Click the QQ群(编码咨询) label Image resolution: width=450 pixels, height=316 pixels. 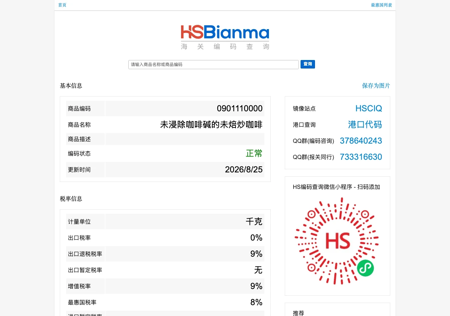(314, 141)
